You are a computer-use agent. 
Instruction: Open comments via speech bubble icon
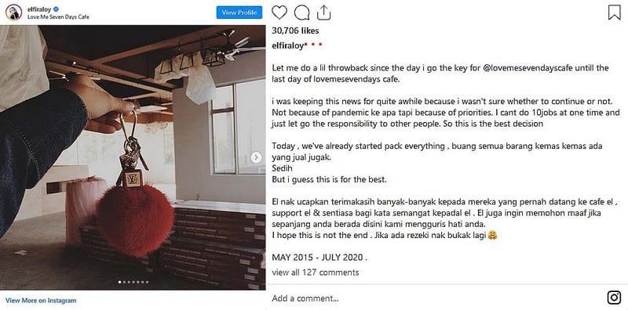[301, 13]
